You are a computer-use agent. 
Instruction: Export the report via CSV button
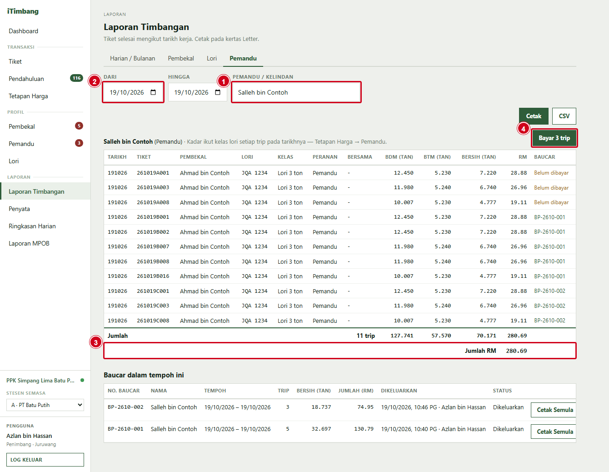point(564,116)
